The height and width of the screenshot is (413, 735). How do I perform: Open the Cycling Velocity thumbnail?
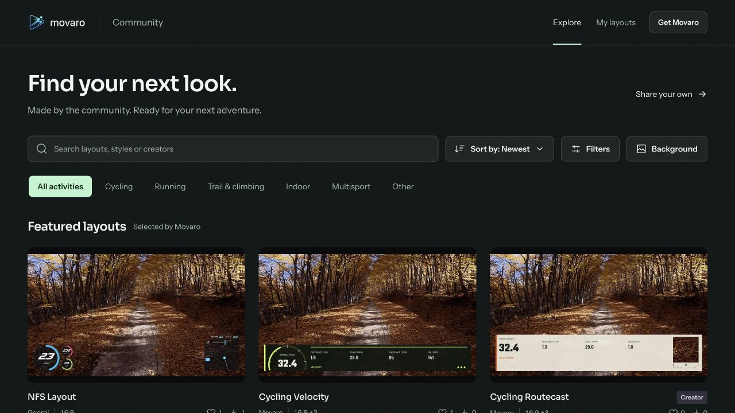367,315
